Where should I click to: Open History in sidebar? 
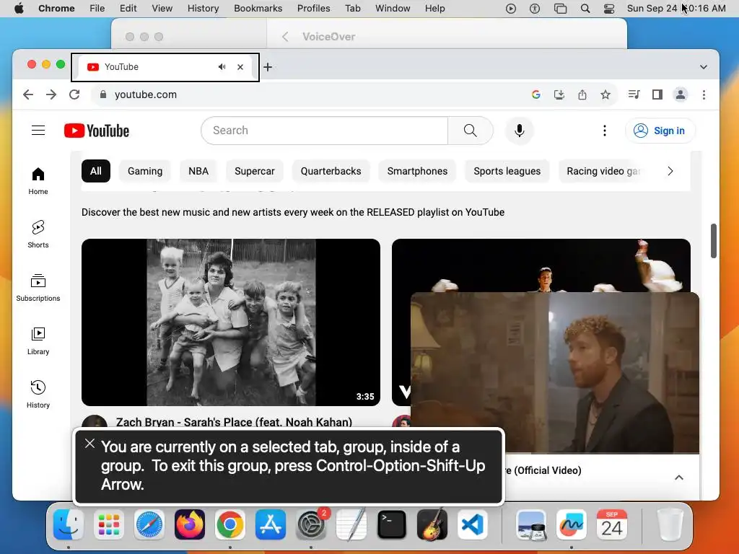(38, 394)
